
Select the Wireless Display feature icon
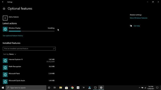(5, 29)
